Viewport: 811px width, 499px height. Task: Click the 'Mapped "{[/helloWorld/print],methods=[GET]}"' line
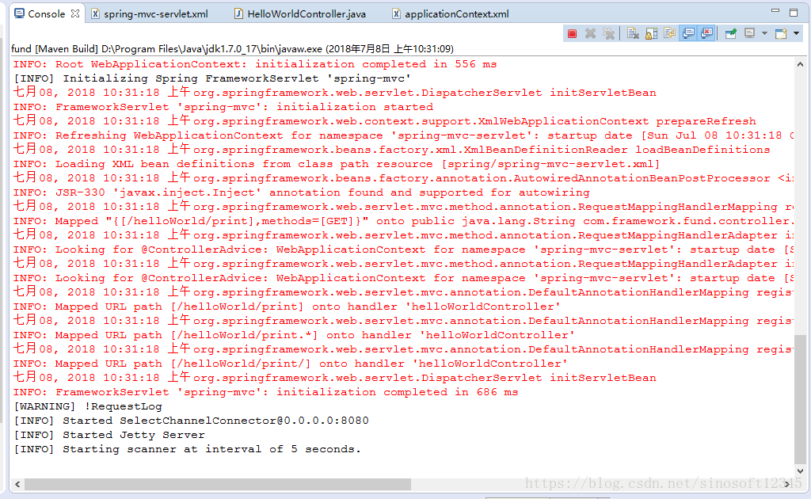coord(403,221)
